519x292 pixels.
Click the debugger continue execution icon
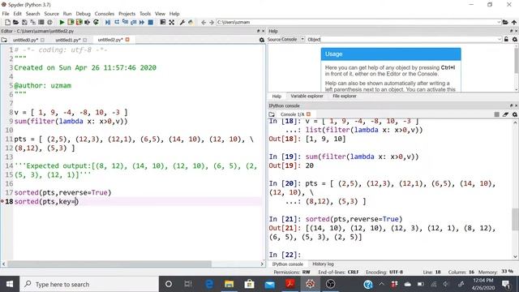point(142,22)
